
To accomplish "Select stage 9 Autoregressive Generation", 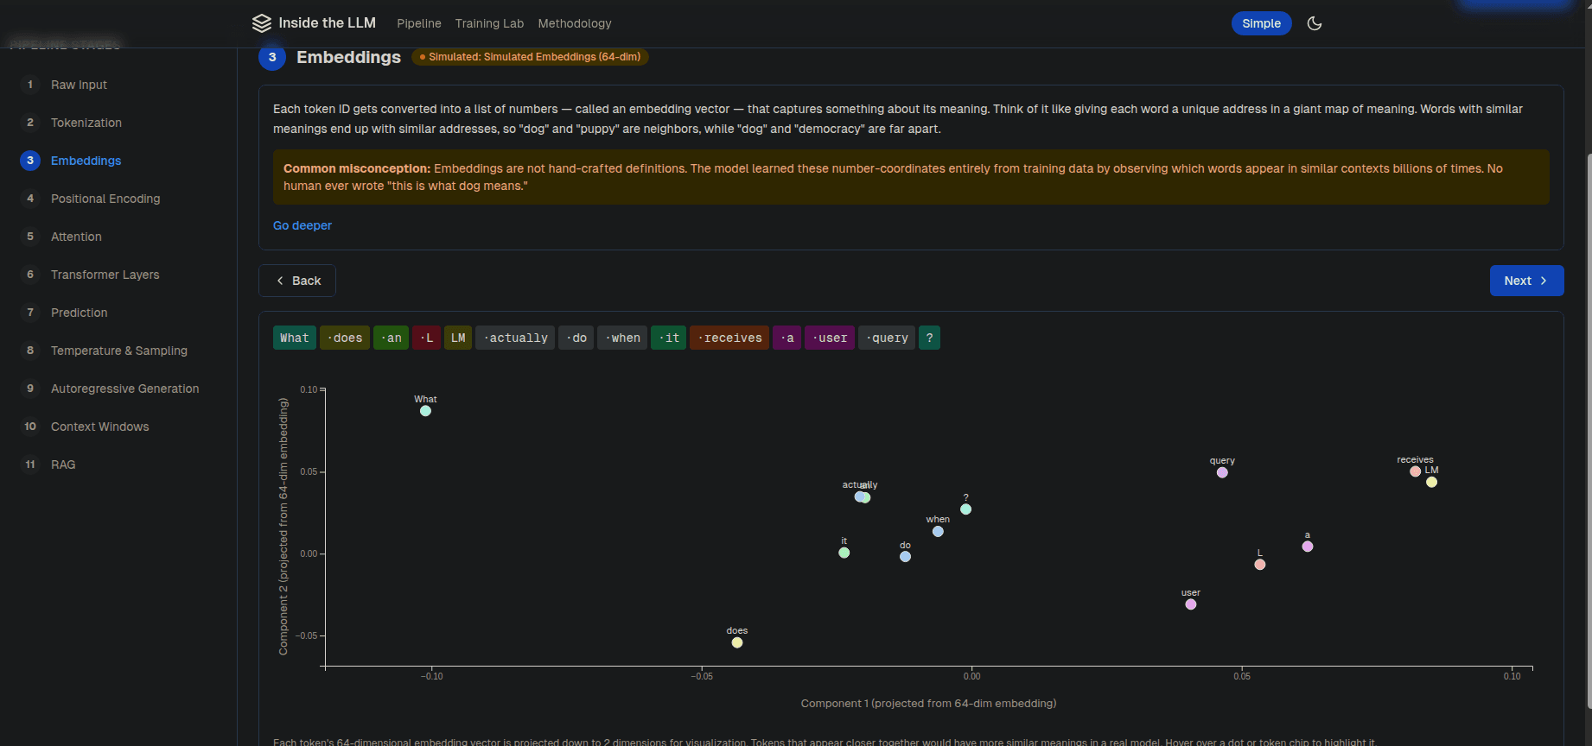I will point(118,389).
